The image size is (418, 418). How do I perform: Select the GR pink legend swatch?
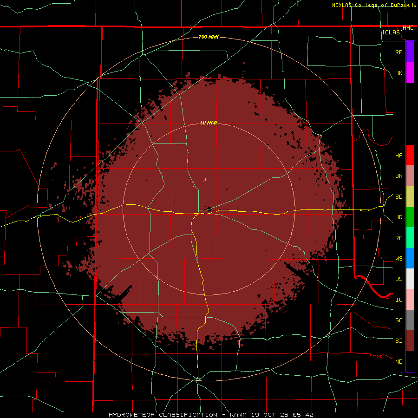(x=410, y=176)
